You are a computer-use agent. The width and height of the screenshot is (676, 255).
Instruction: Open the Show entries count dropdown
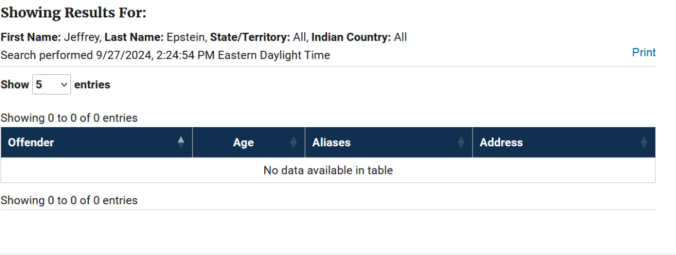[51, 84]
